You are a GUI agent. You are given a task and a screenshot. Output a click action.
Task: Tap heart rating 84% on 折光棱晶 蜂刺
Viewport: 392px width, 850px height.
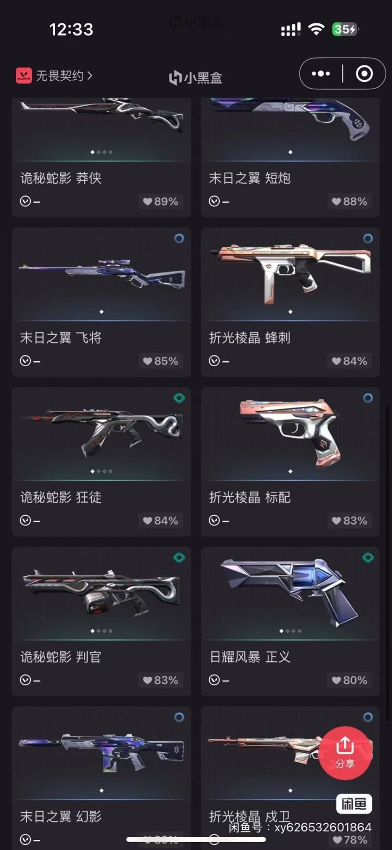click(x=350, y=361)
